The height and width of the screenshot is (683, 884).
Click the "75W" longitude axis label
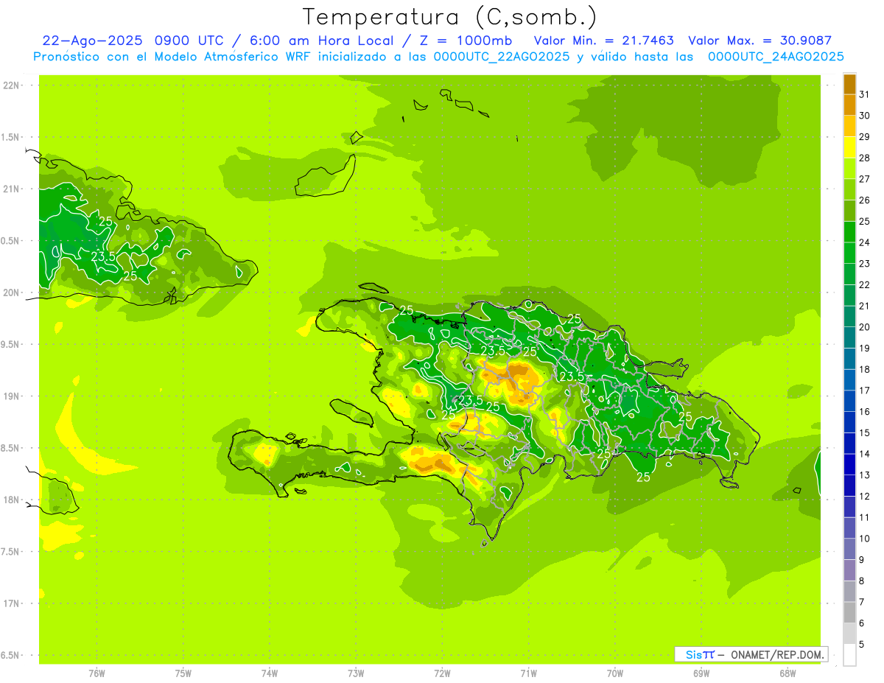[x=183, y=673]
